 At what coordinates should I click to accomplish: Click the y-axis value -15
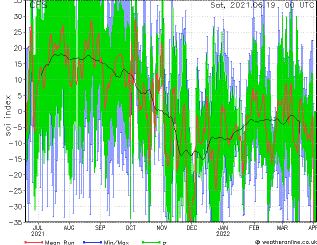(x=15, y=159)
